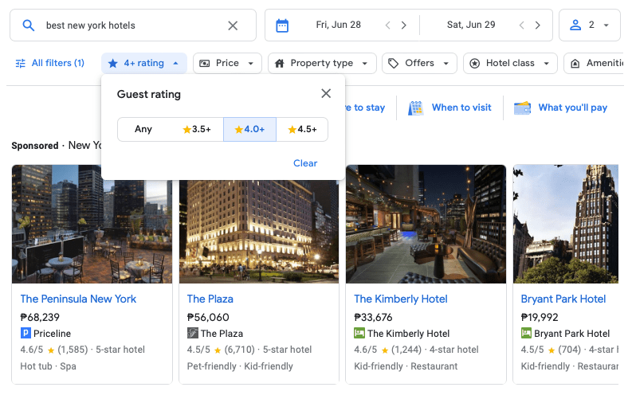Open The Peninsula New York link
This screenshot has width=632, height=395.
78,299
